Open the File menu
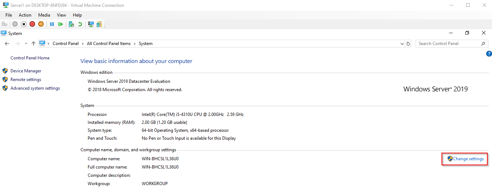Image resolution: width=492 pixels, height=193 pixels. tap(9, 15)
